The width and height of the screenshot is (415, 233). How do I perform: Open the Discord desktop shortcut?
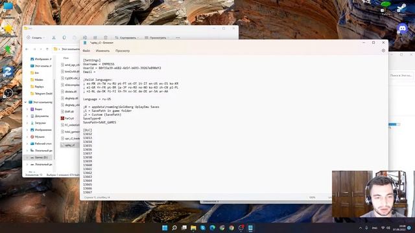(403, 28)
